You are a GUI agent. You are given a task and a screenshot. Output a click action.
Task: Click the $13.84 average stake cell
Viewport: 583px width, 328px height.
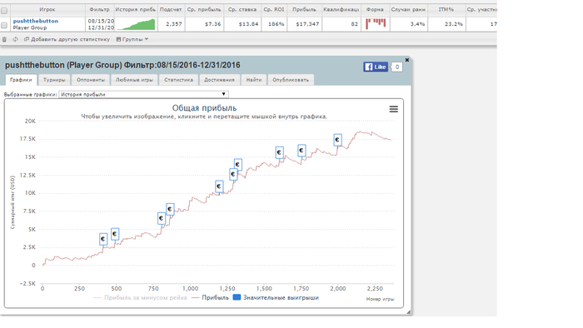248,24
